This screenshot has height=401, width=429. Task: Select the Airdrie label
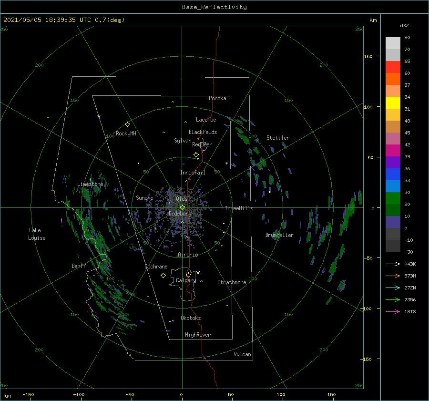pos(188,255)
